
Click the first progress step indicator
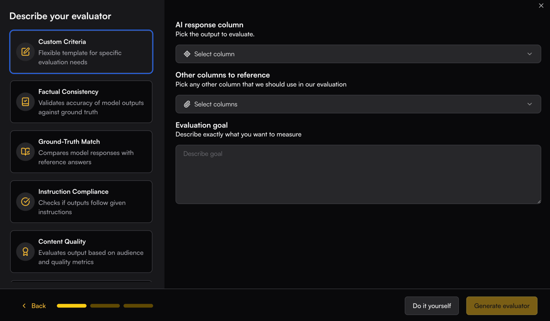[x=71, y=306]
